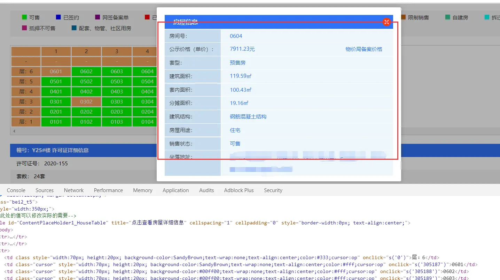Open room 0102 in the room grid

tap(86, 122)
